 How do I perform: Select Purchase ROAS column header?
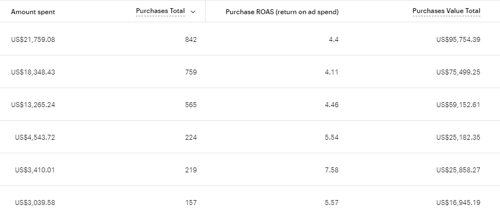click(282, 12)
